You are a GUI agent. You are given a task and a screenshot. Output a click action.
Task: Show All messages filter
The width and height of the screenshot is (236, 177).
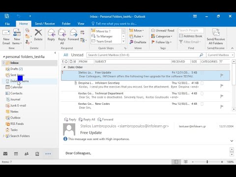click(x=66, y=55)
